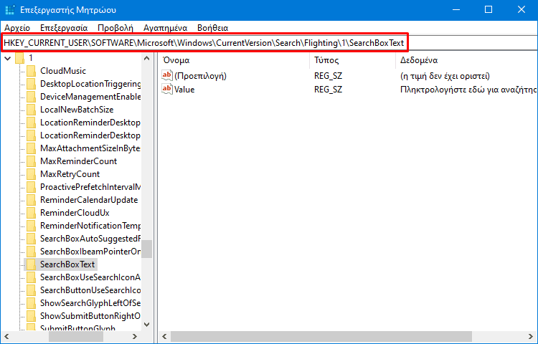
Task: Click the (Προεπιλογή) string value icon
Action: pos(167,75)
